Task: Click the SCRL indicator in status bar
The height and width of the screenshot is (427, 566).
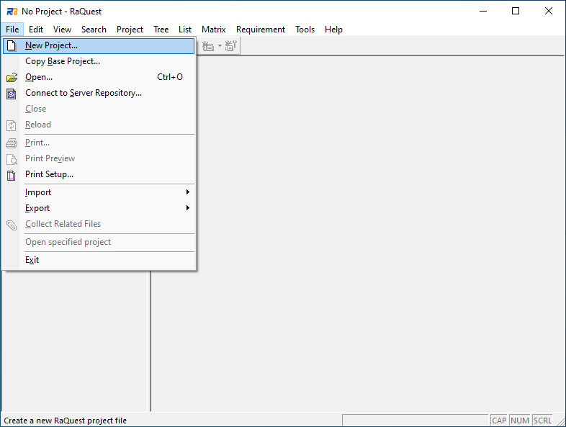Action: pyautogui.click(x=542, y=421)
